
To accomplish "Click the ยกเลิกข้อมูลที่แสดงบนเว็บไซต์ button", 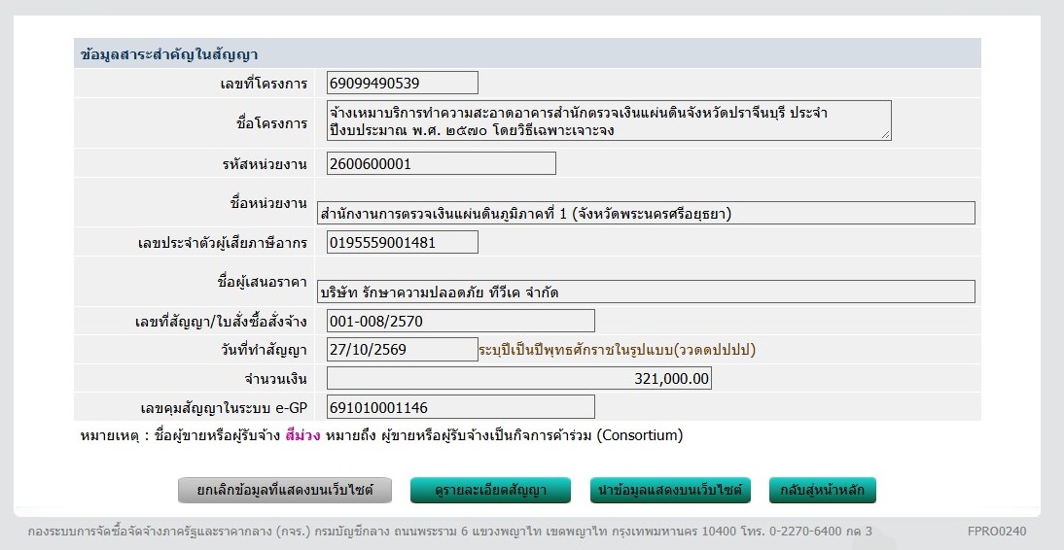I will click(285, 491).
